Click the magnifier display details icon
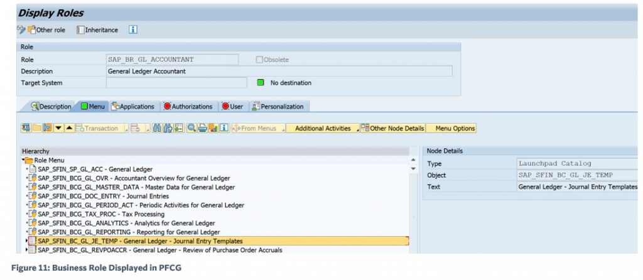Viewport: 643px width, 280px height. [x=191, y=128]
